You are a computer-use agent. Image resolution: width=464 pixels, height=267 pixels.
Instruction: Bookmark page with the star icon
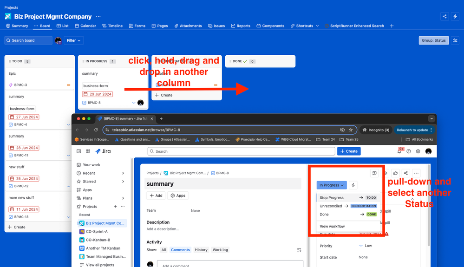click(351, 130)
